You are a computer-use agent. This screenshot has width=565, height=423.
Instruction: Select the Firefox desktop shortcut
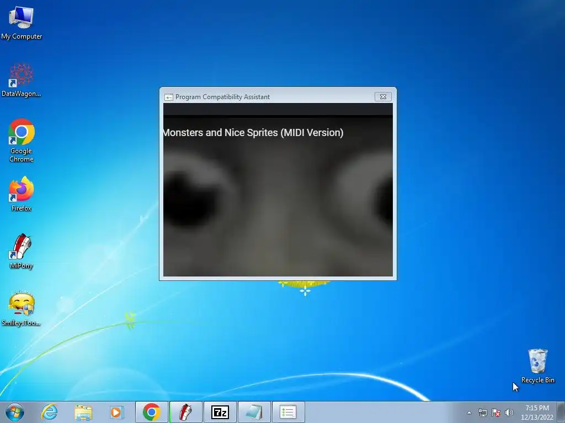22,193
